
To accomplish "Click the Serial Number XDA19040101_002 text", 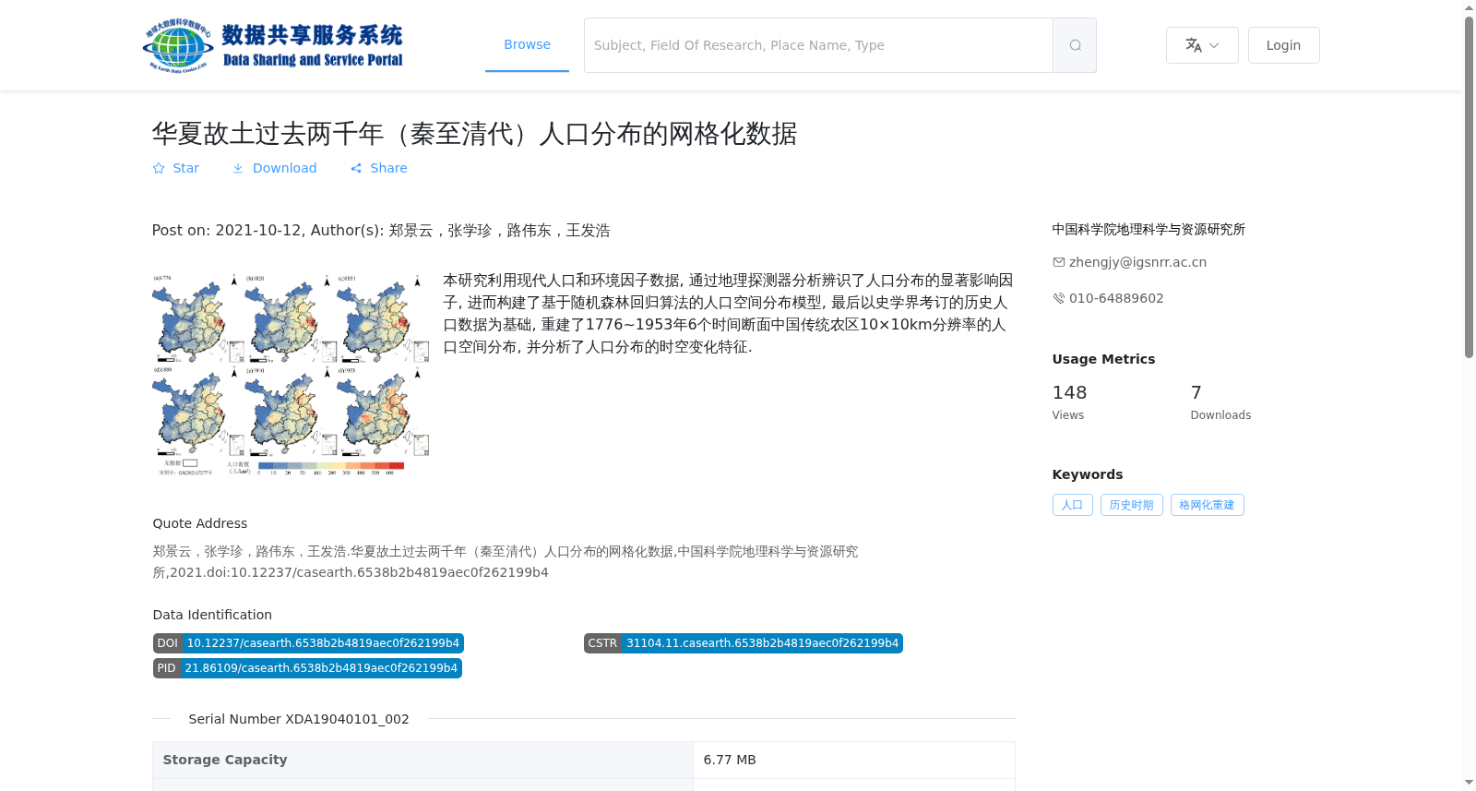I will 299,719.
